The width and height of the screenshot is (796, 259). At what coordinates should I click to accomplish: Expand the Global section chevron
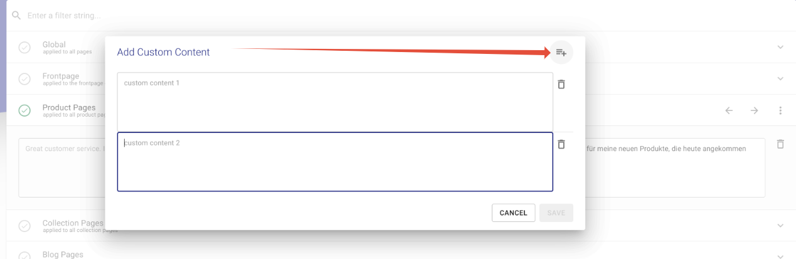780,47
